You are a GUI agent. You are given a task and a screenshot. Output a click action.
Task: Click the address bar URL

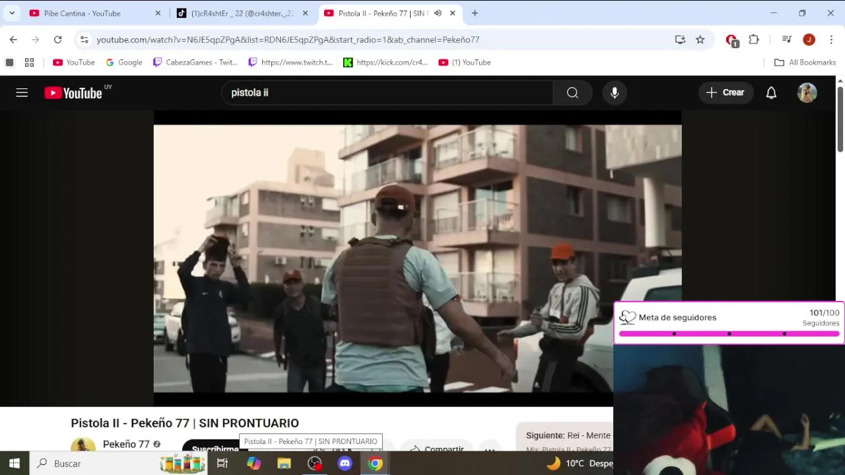pos(288,40)
